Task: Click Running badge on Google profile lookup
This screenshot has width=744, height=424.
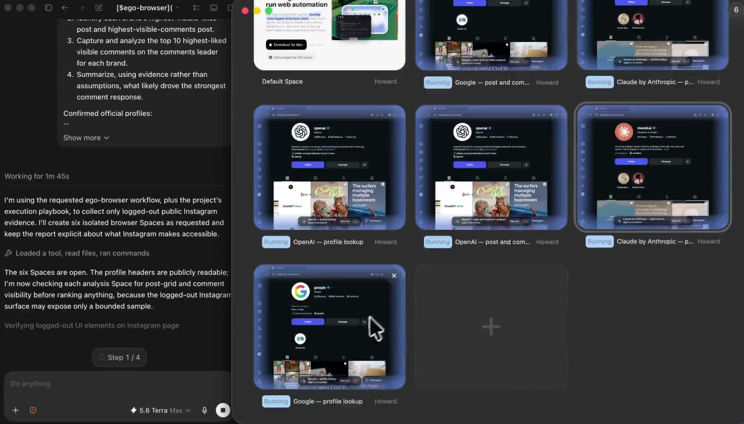Action: [x=276, y=402]
